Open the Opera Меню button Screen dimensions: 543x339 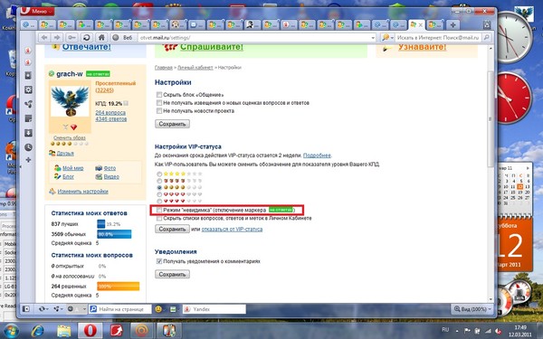pyautogui.click(x=37, y=11)
